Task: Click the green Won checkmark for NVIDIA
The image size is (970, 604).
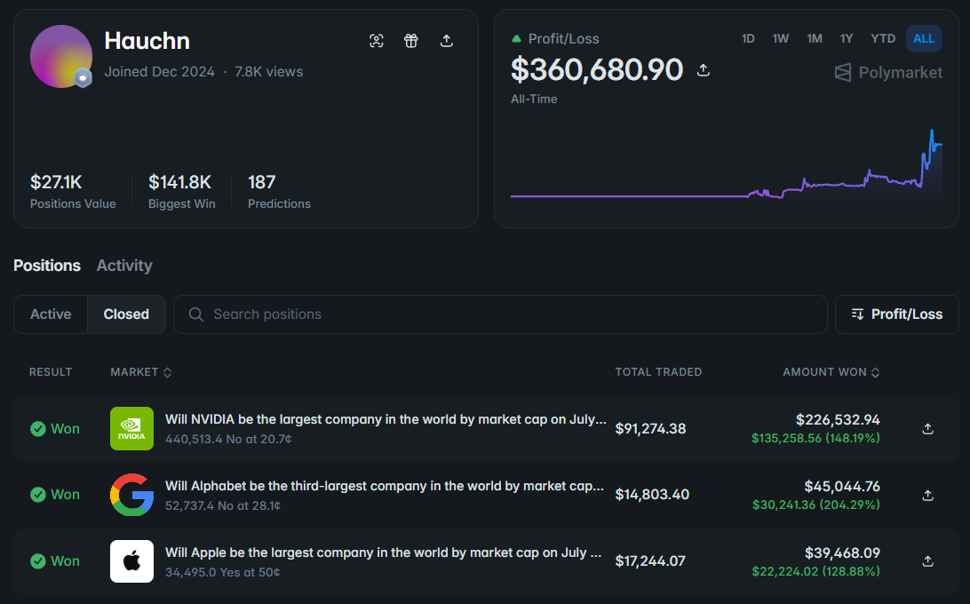Action: (x=37, y=429)
